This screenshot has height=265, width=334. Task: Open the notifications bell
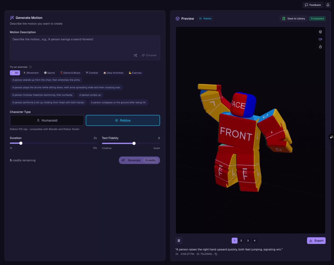328,5
